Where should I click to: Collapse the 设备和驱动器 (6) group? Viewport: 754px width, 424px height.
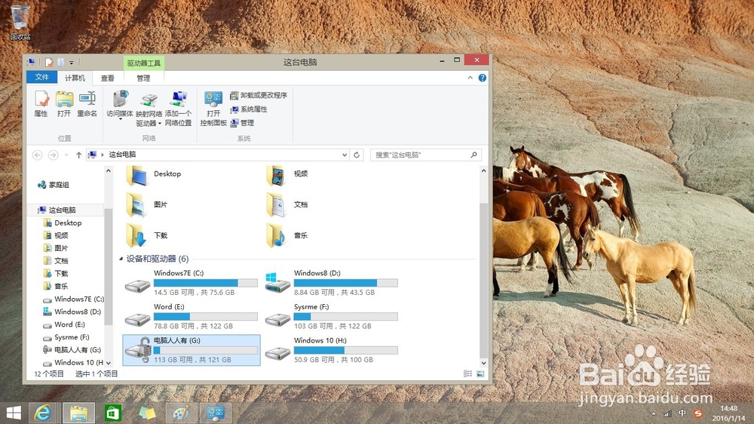point(121,259)
